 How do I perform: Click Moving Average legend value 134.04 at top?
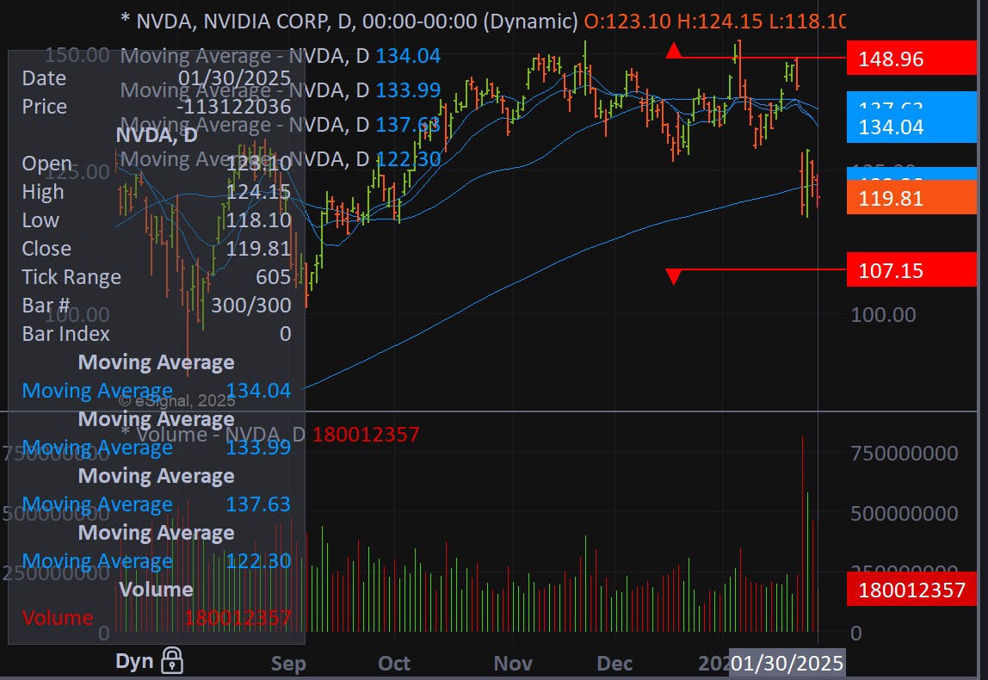(408, 56)
